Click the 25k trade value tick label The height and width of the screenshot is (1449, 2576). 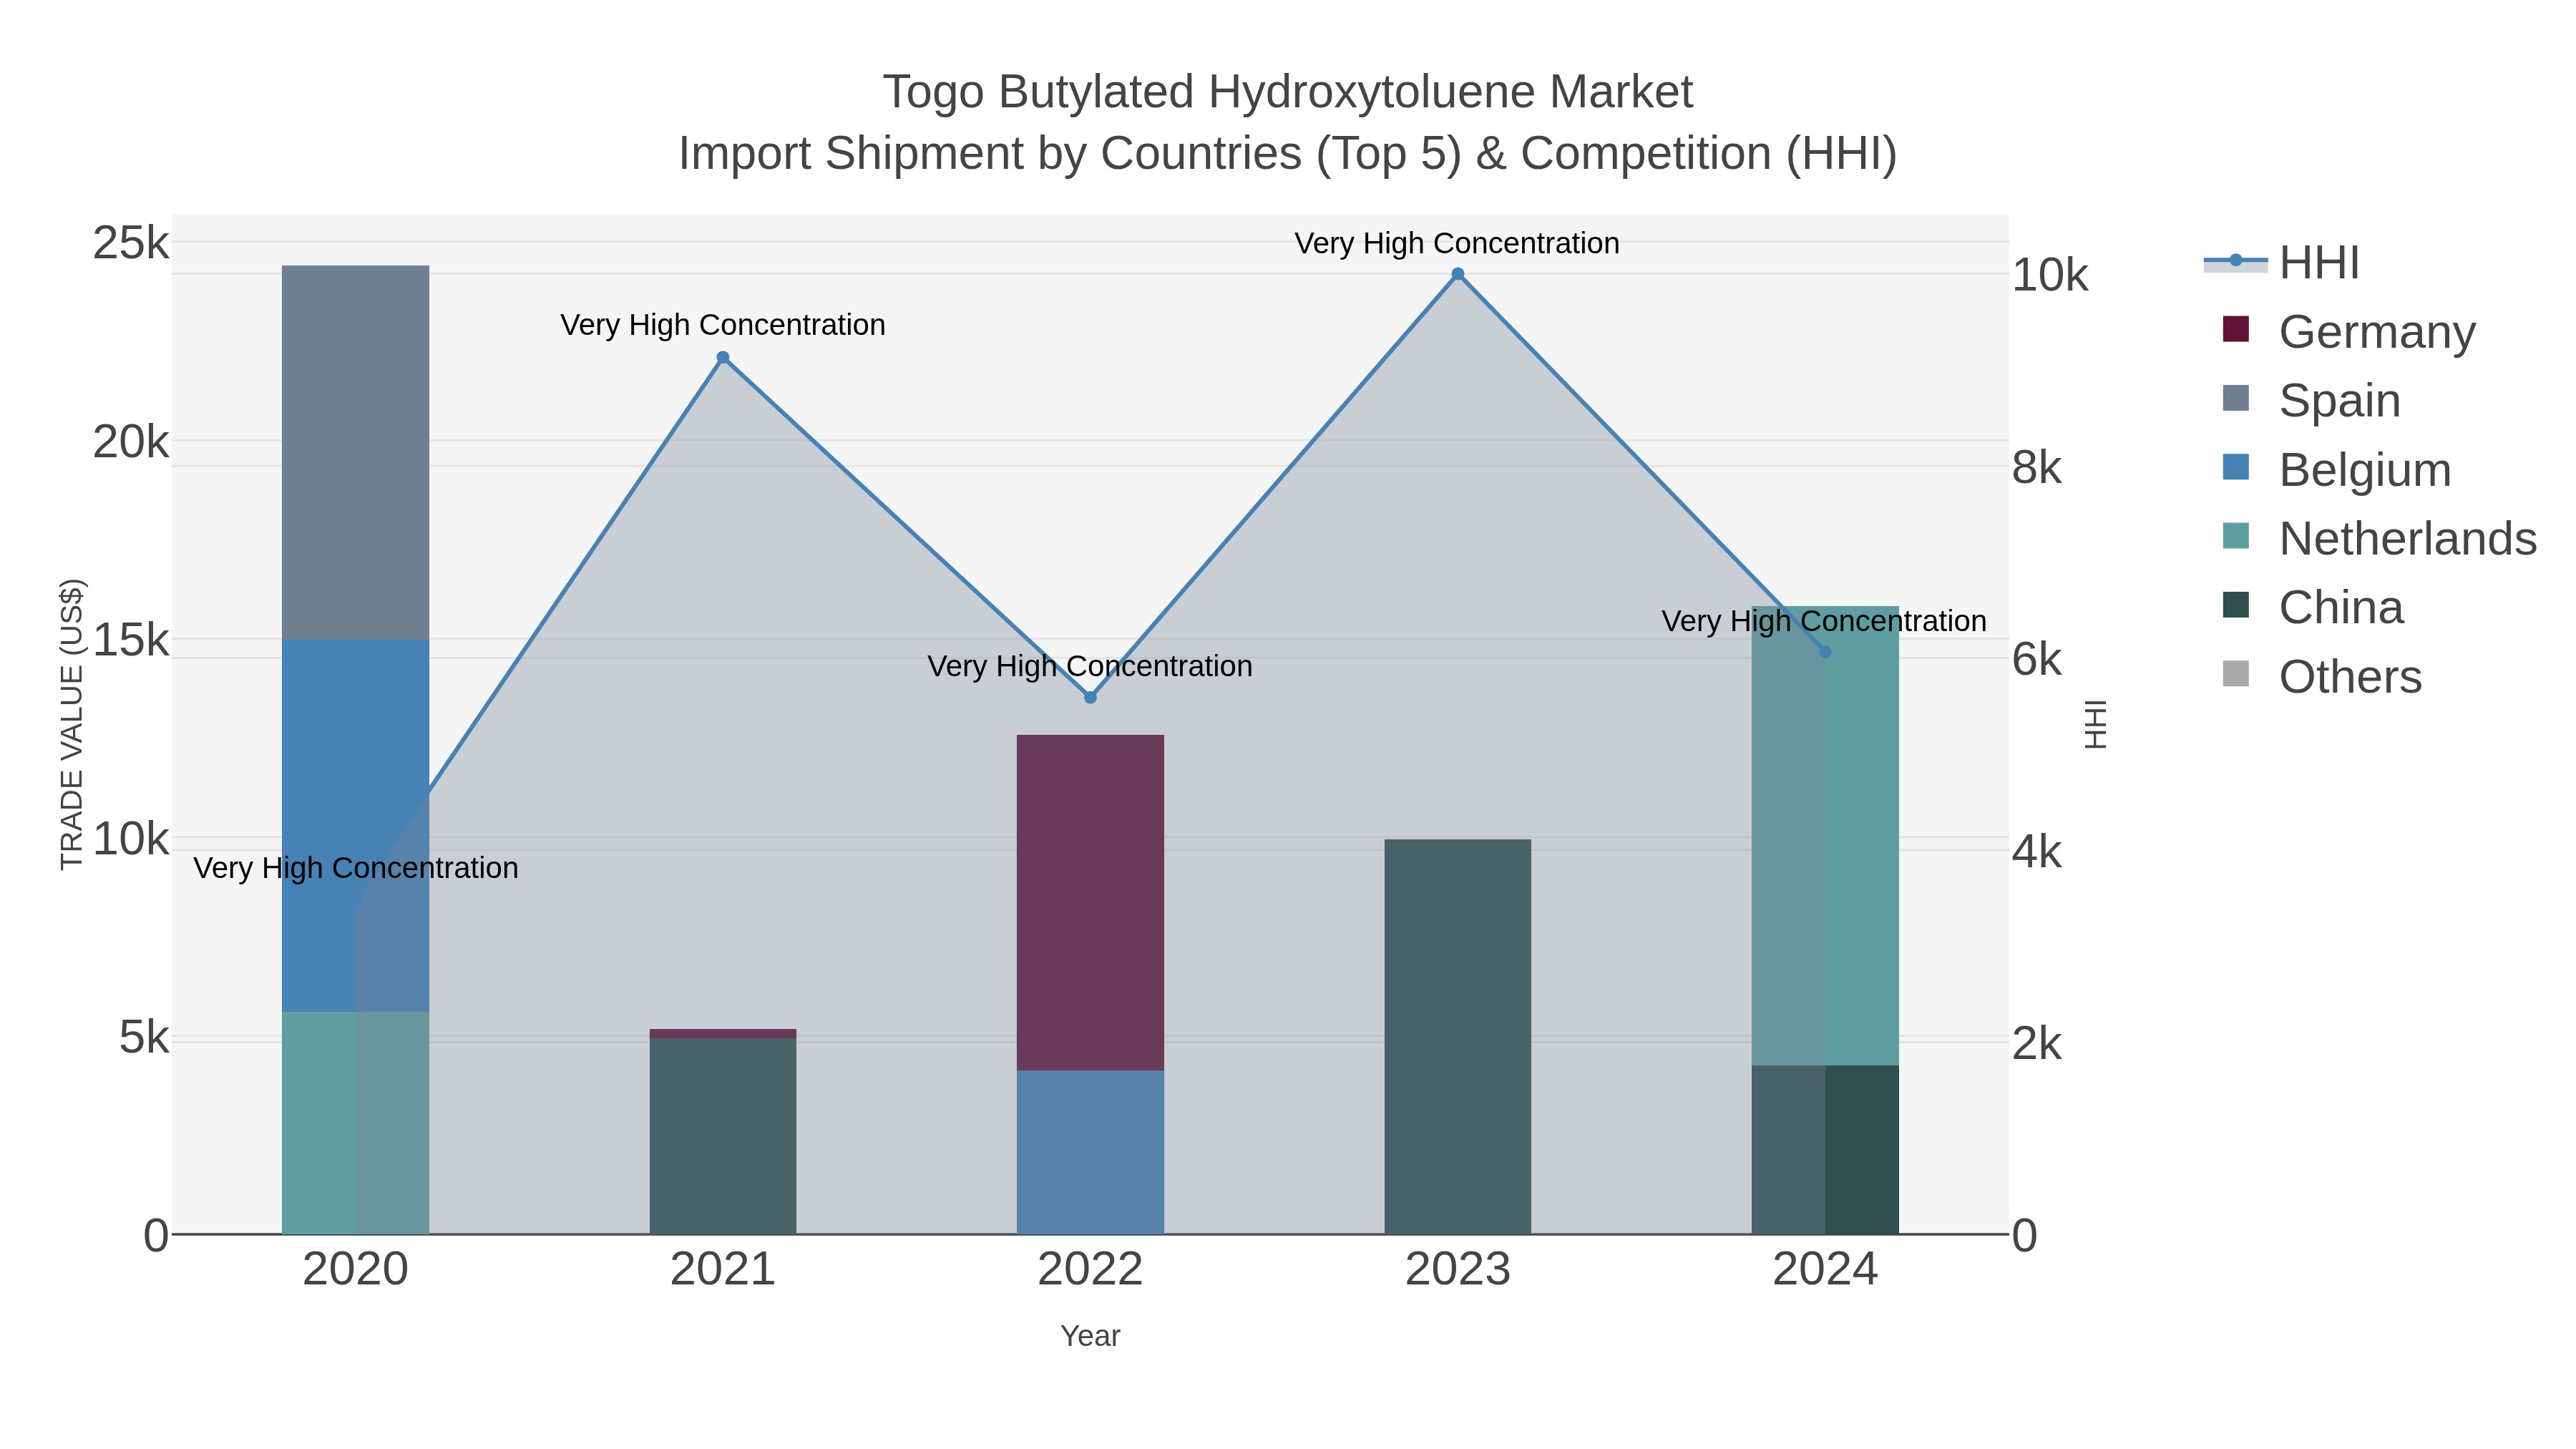(x=131, y=243)
